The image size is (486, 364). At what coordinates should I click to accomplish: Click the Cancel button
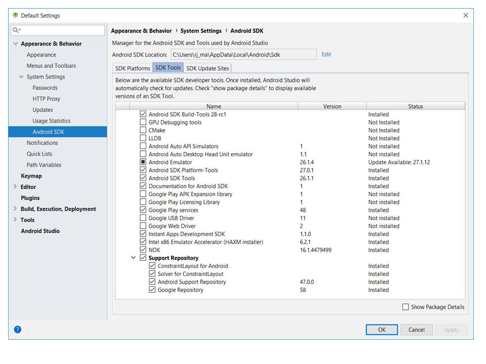(x=416, y=330)
